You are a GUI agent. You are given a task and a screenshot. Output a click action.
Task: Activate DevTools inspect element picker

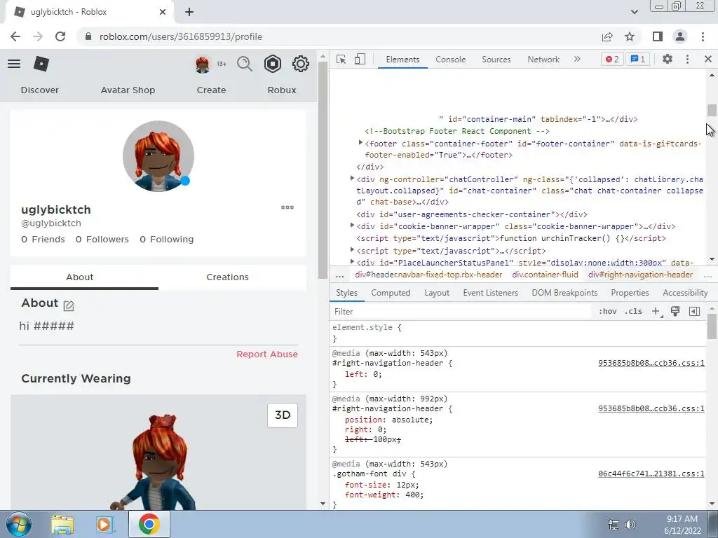[341, 60]
